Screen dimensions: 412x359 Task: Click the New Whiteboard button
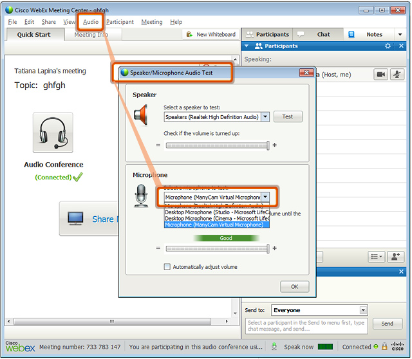coord(211,34)
